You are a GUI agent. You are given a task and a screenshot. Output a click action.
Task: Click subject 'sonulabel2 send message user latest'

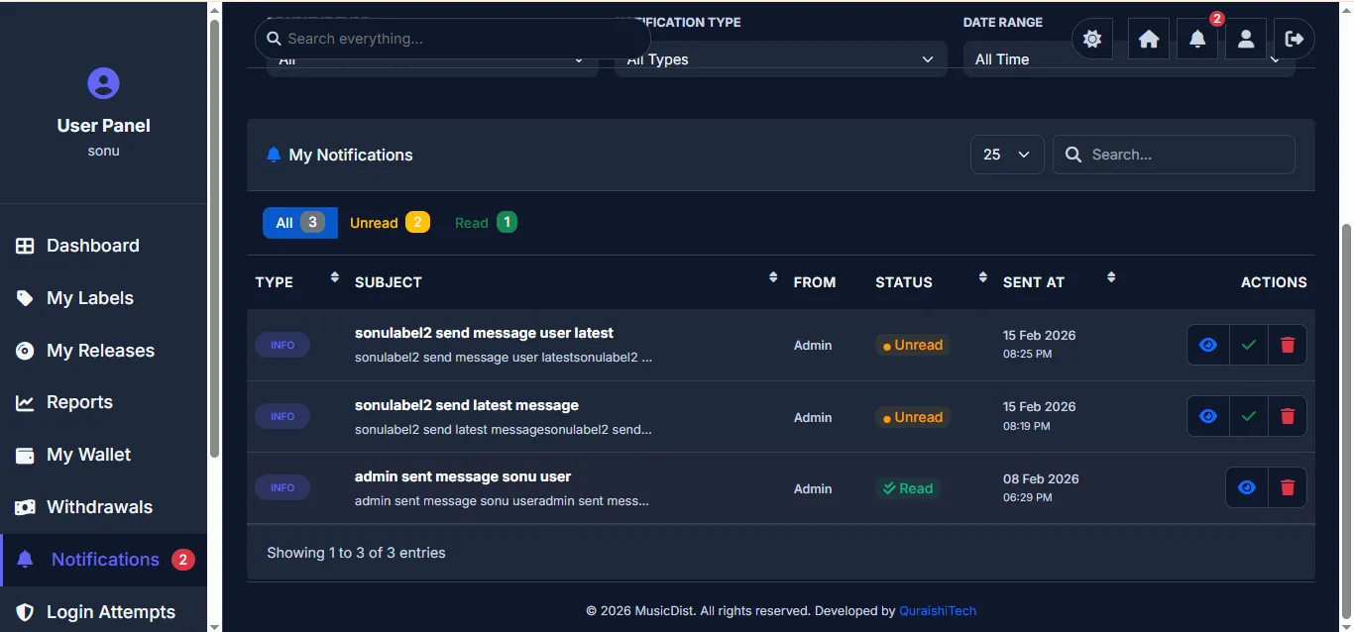coord(484,333)
